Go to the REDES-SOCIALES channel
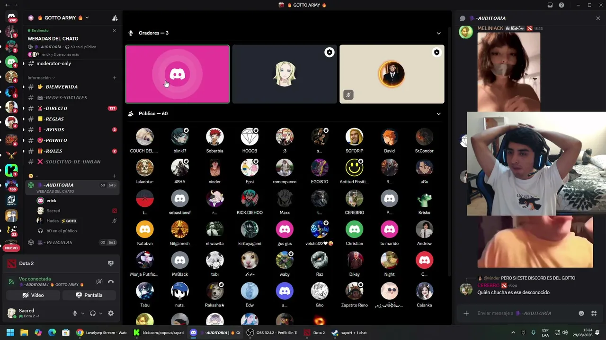Viewport: 606px width, 340px height. 72,98
